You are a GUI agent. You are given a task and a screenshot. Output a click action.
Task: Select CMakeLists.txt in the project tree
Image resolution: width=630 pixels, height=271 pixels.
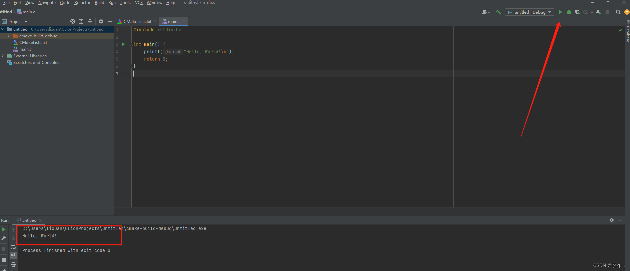click(x=33, y=43)
